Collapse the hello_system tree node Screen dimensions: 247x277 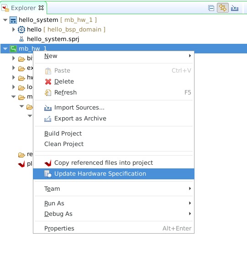pyautogui.click(x=5, y=20)
